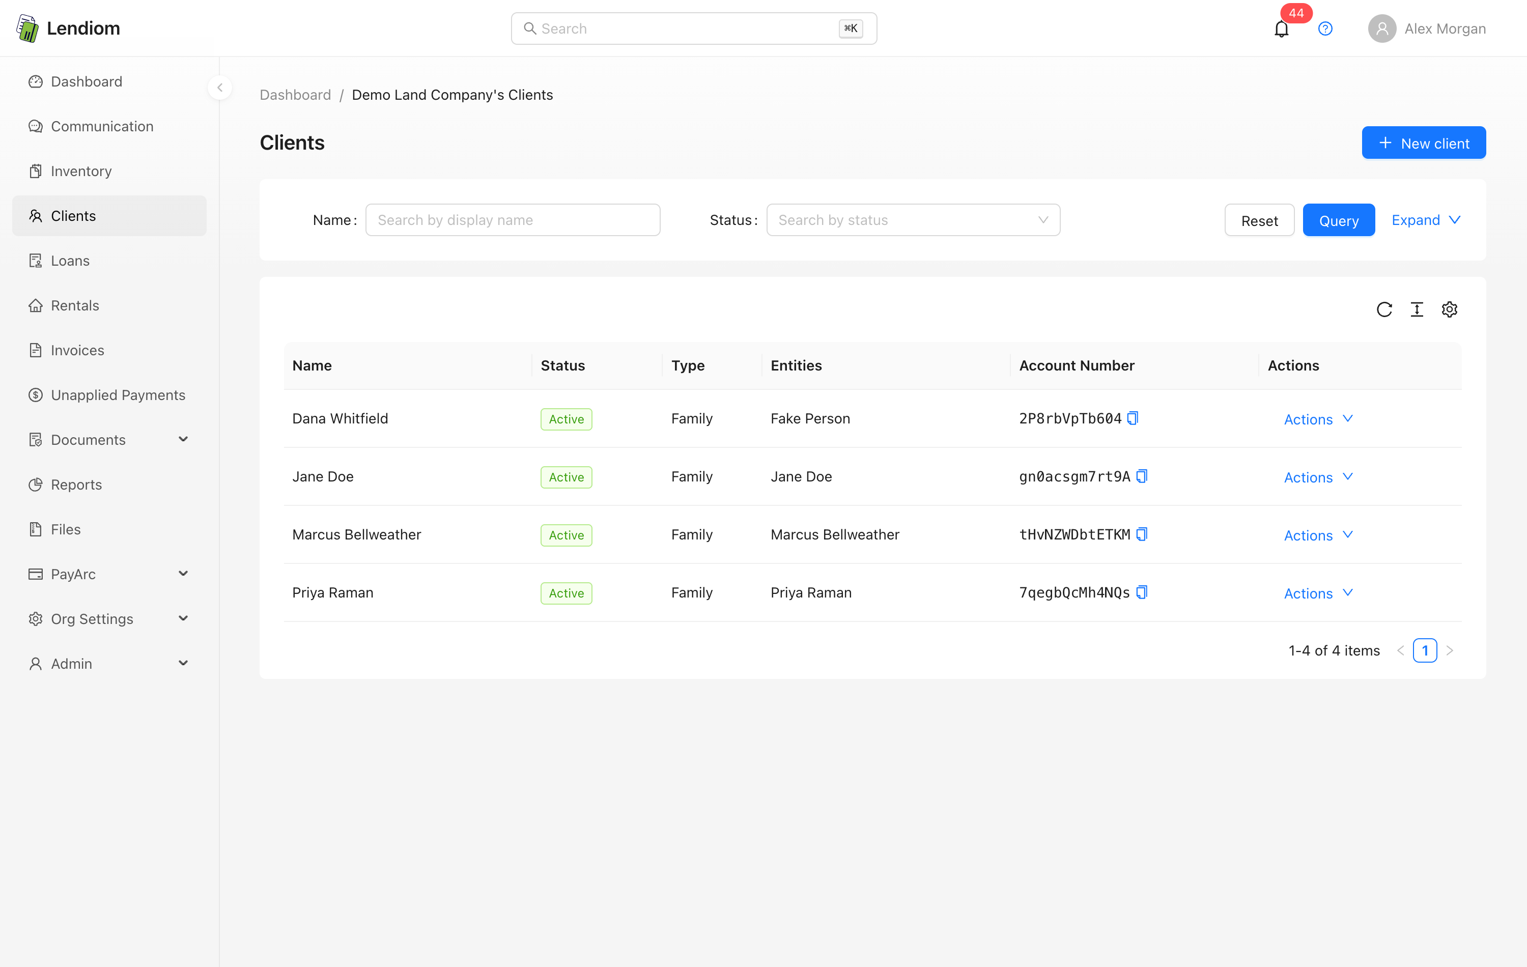The width and height of the screenshot is (1527, 967).
Task: Focus the Name search field
Action: click(x=513, y=220)
